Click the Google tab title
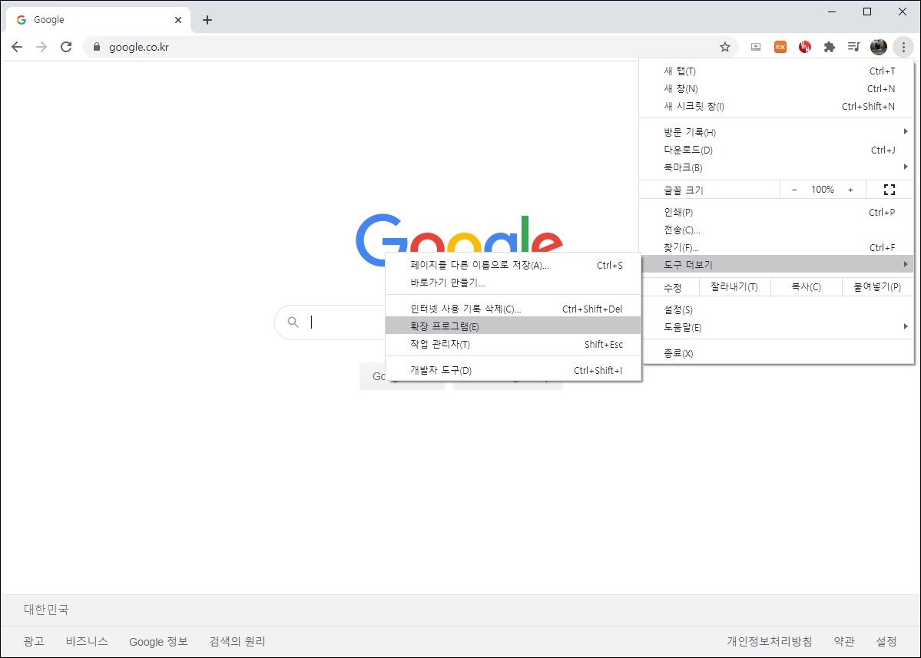921x658 pixels. pyautogui.click(x=48, y=20)
